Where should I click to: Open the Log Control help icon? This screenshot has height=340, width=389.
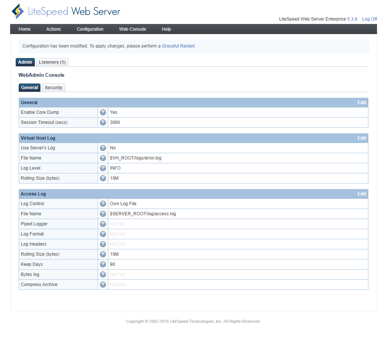tap(103, 204)
